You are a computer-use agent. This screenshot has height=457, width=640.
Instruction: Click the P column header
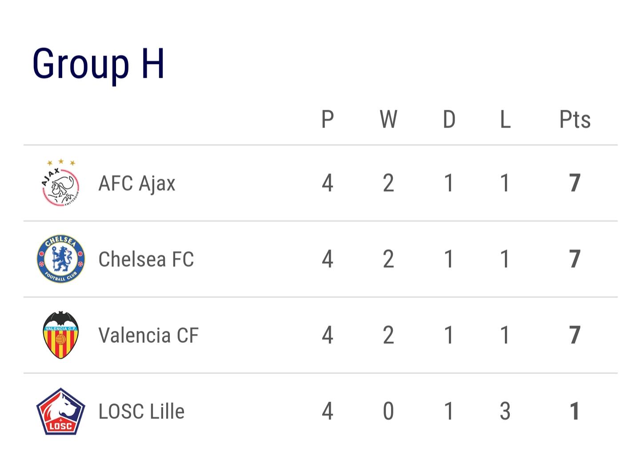tap(328, 119)
